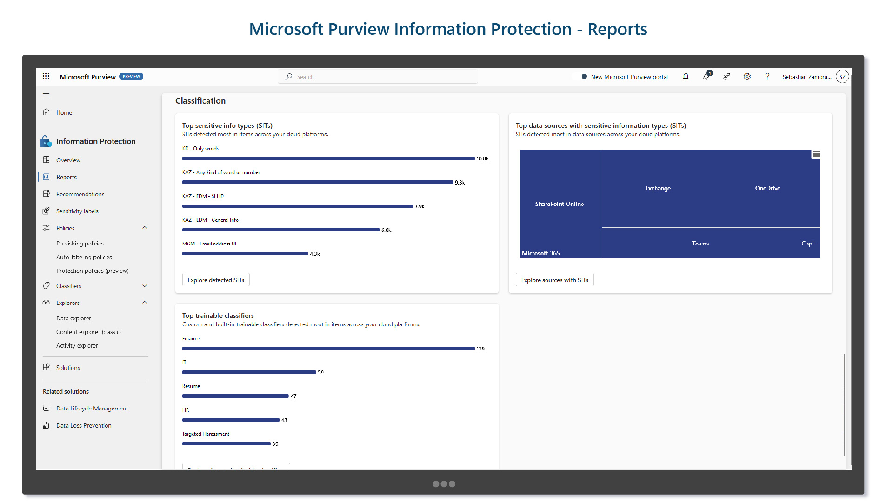Open Publishing policies
This screenshot has height=502, width=893.
80,244
